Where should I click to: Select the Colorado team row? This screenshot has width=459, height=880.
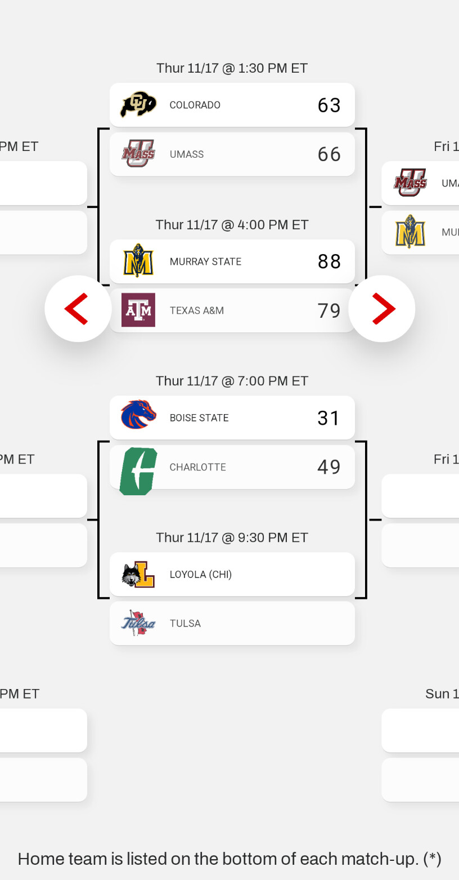(x=232, y=105)
